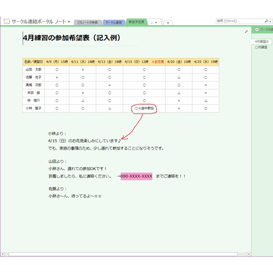Click 本田 誠's × mark under 4/25
The height and width of the screenshot is (273, 273).
point(206,93)
